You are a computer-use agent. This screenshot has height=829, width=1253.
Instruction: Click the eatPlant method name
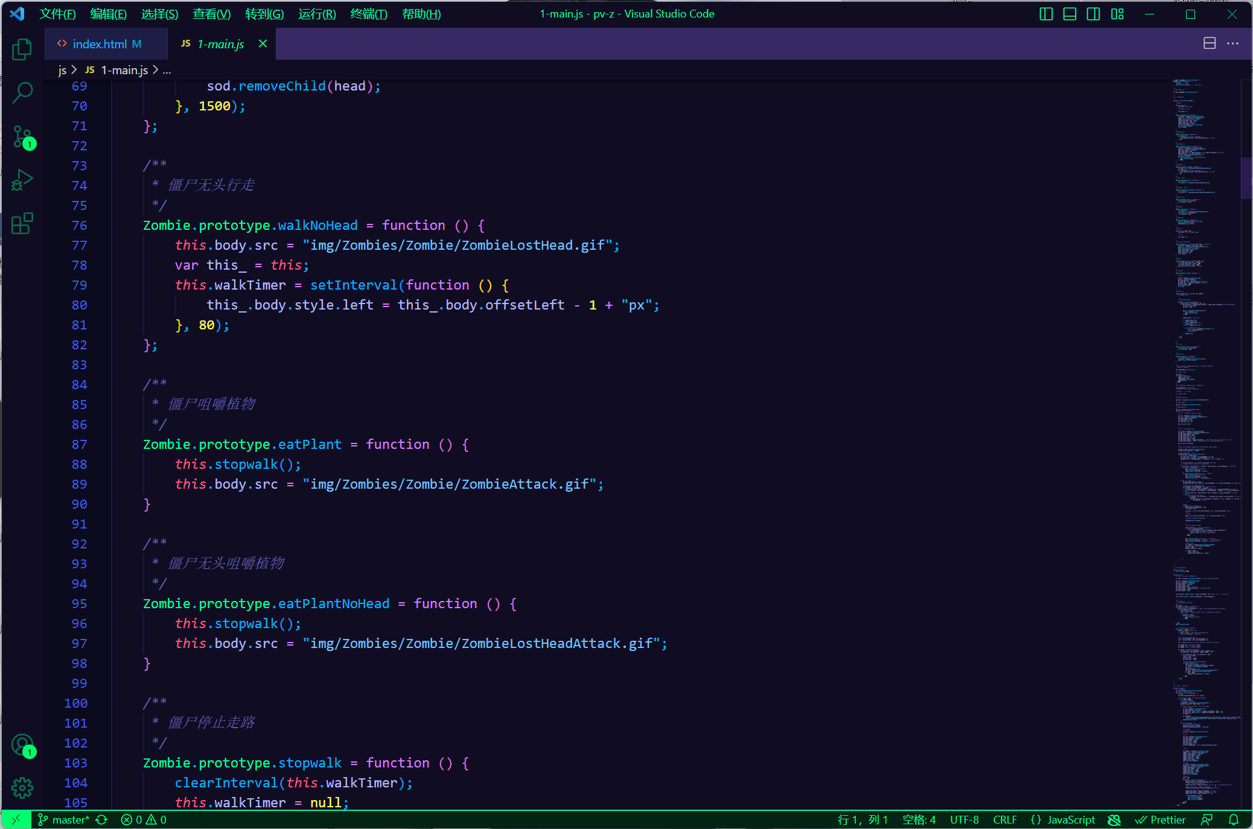(x=310, y=444)
